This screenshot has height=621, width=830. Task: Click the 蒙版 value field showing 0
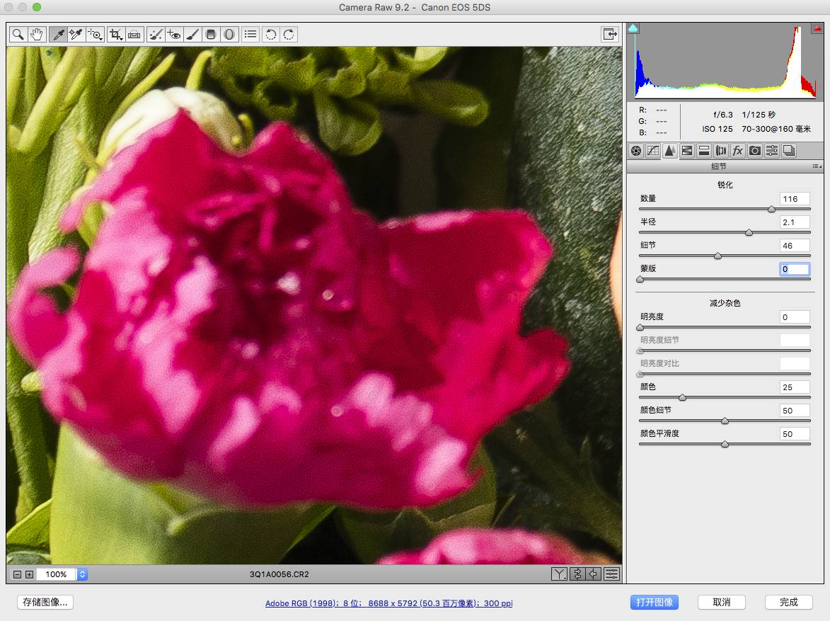(795, 268)
